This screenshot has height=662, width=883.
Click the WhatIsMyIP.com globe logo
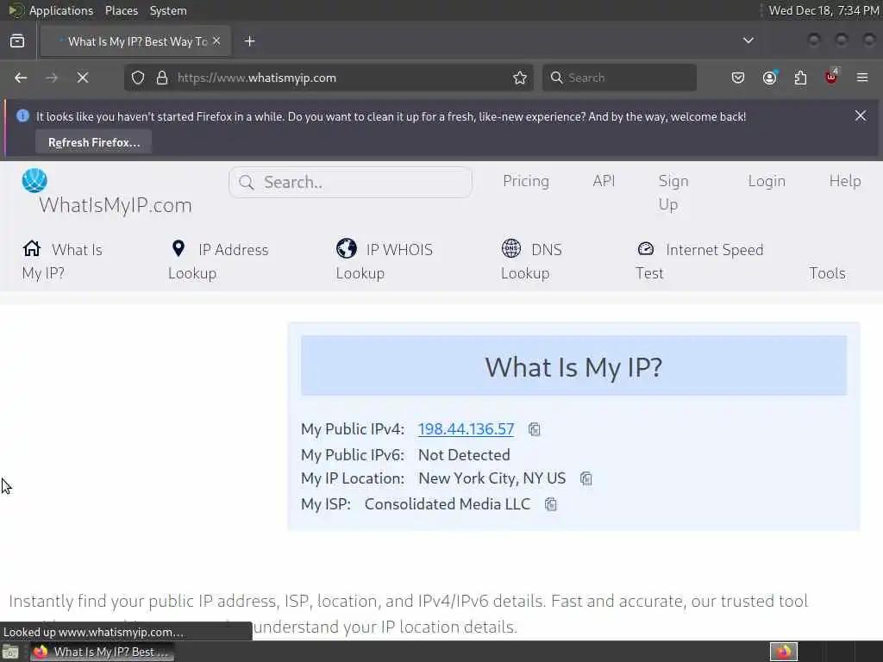pos(34,180)
